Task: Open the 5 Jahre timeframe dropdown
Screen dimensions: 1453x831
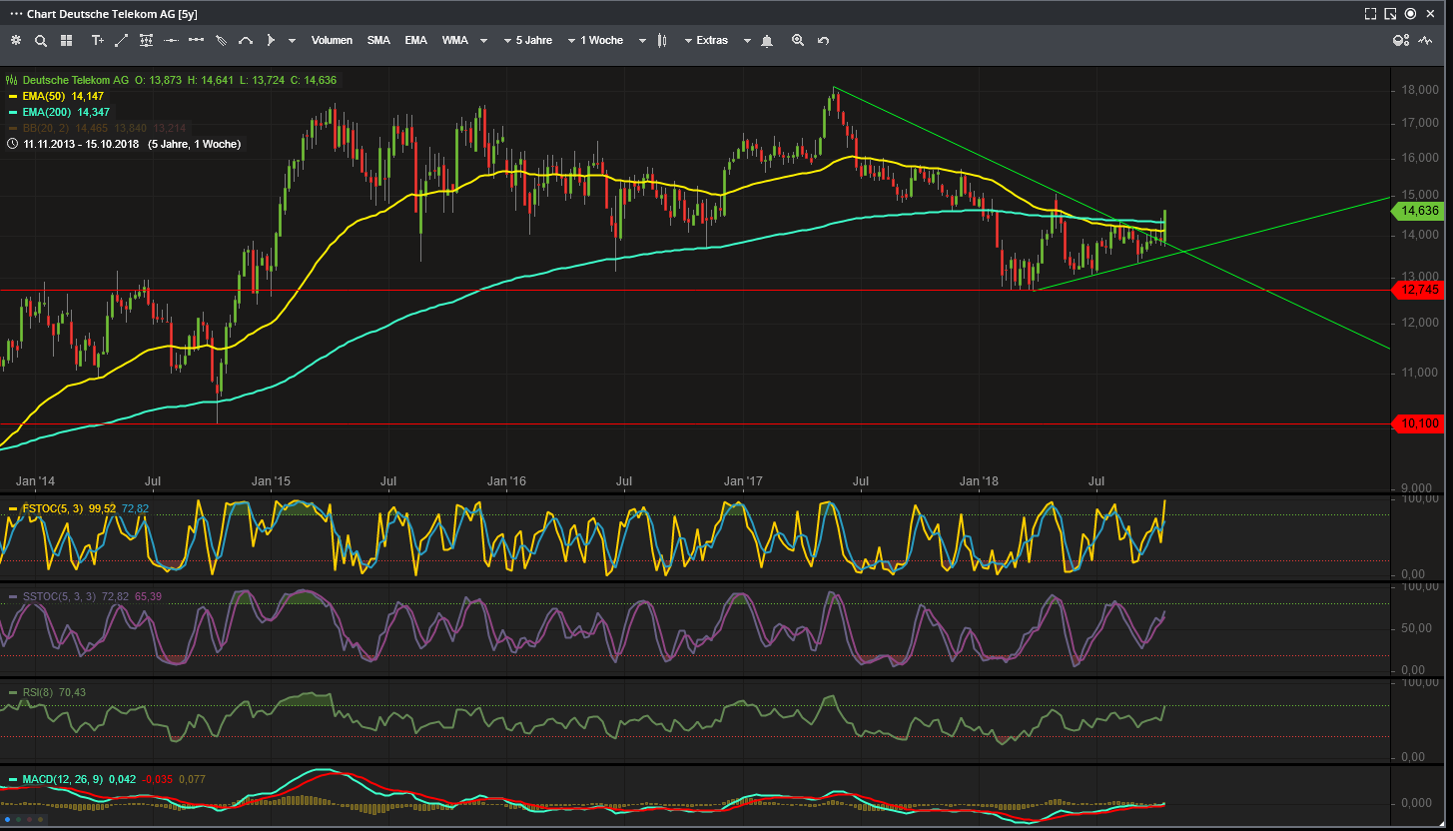Action: [x=534, y=40]
